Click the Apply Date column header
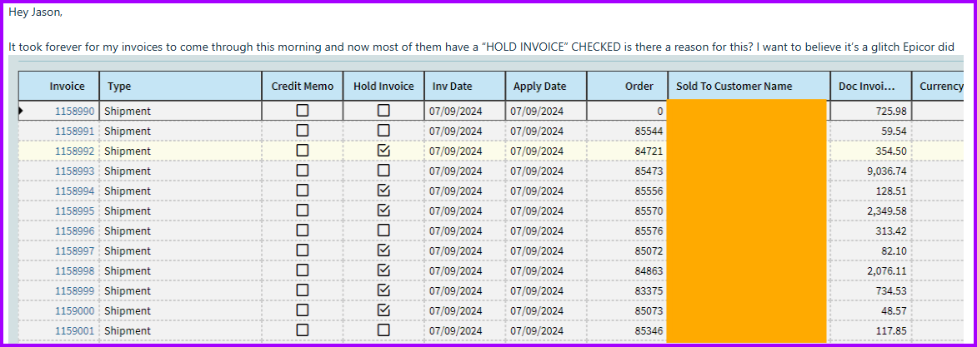 point(539,87)
